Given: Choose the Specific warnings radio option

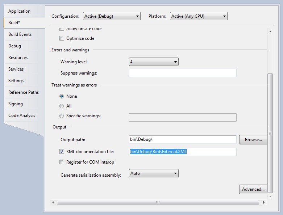Looking at the screenshot, I should [62, 116].
